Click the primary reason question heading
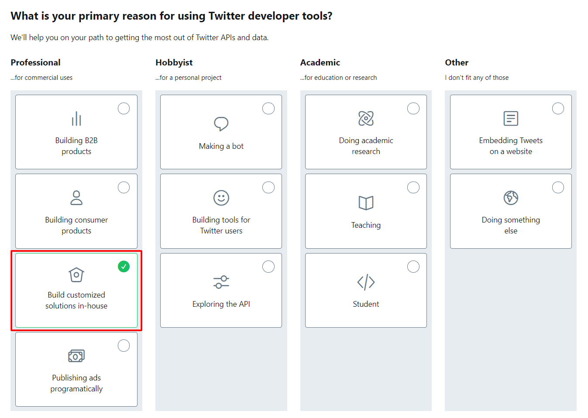This screenshot has height=418, width=588. click(172, 16)
